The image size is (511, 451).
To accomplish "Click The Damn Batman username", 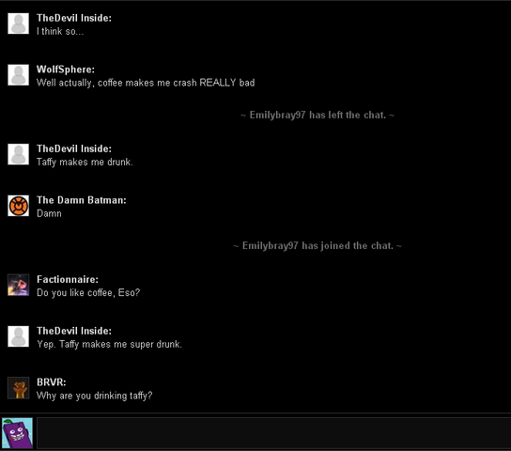I will 81,200.
